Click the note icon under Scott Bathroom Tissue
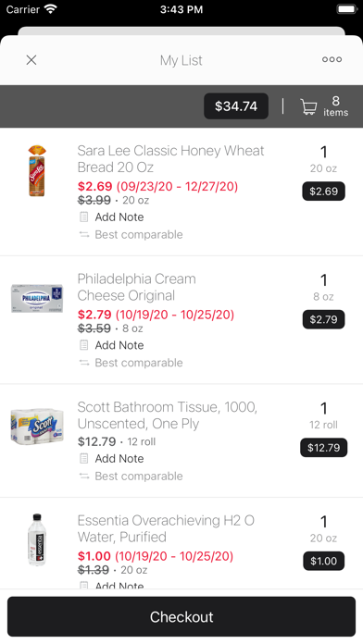This screenshot has width=363, height=644. (84, 458)
